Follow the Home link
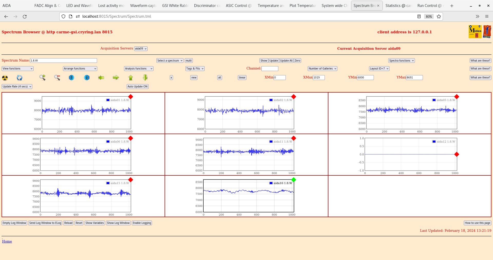493x260 pixels. click(x=7, y=241)
